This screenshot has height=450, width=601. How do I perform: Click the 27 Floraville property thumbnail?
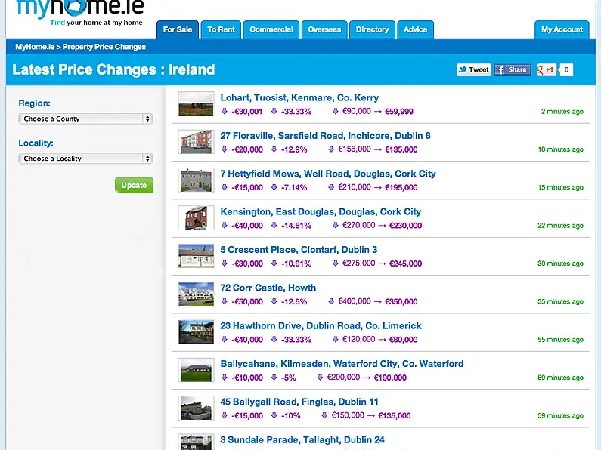click(x=196, y=142)
